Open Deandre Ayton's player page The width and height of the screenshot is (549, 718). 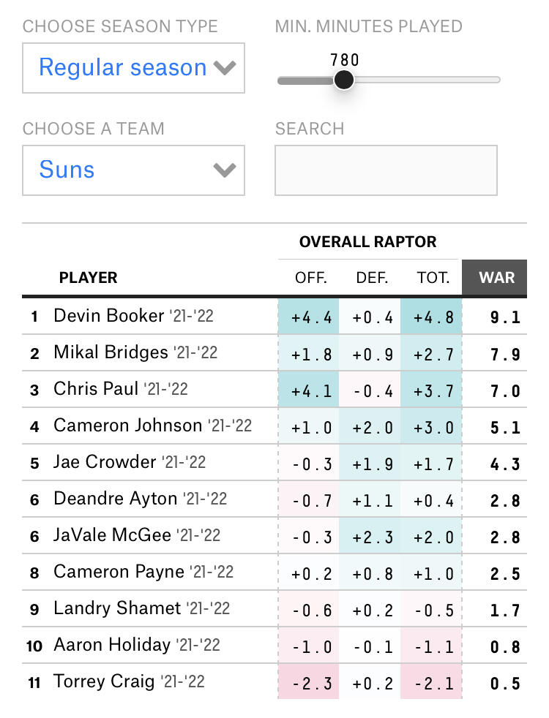pos(115,499)
